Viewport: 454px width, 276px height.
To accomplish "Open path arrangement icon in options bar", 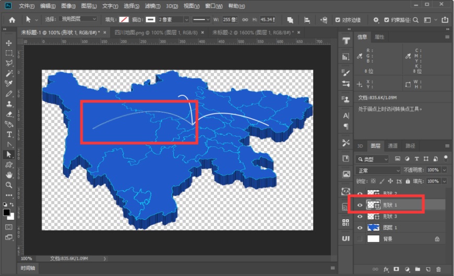I will 324,20.
